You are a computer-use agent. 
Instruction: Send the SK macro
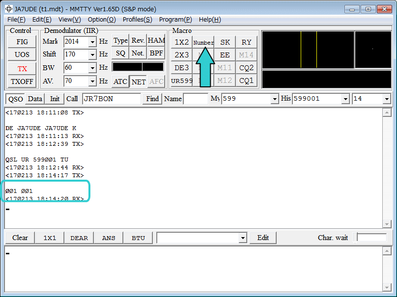point(225,42)
